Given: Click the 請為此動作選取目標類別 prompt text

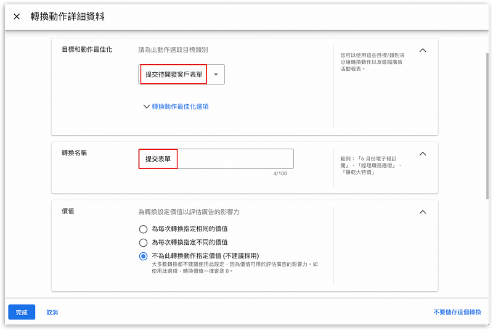Looking at the screenshot, I should pos(173,50).
